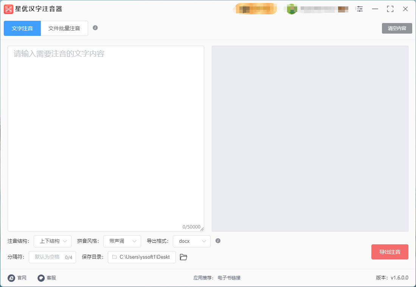This screenshot has height=287, width=416.
Task: Minimize the application window
Action: (x=375, y=9)
